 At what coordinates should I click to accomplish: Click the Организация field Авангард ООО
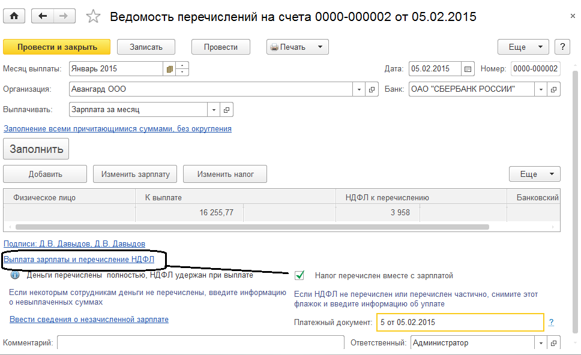click(211, 89)
